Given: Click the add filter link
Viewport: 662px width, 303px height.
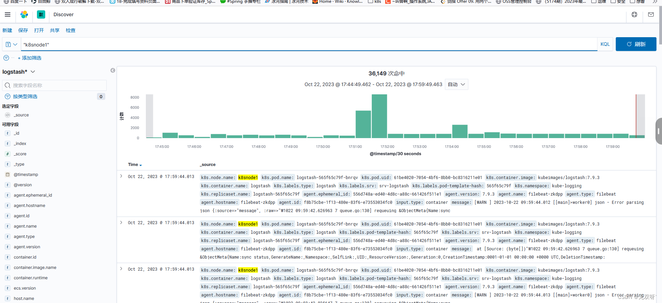Looking at the screenshot, I should tap(29, 58).
